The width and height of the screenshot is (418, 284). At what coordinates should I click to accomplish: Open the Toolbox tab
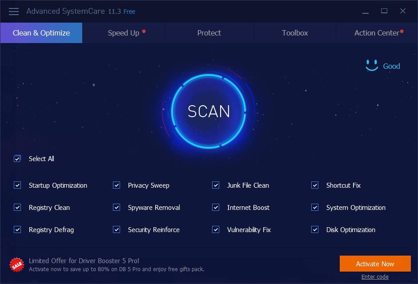pos(295,33)
